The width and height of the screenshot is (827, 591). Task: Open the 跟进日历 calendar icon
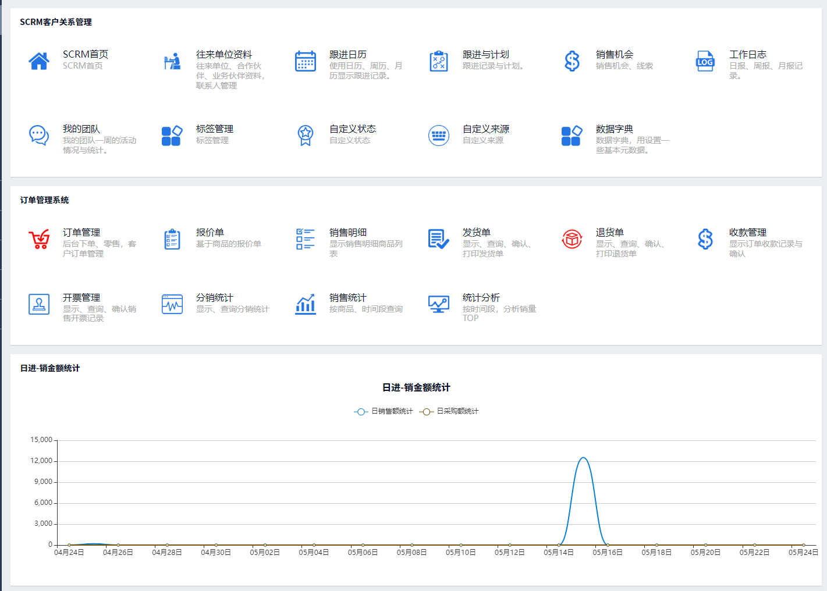click(306, 61)
